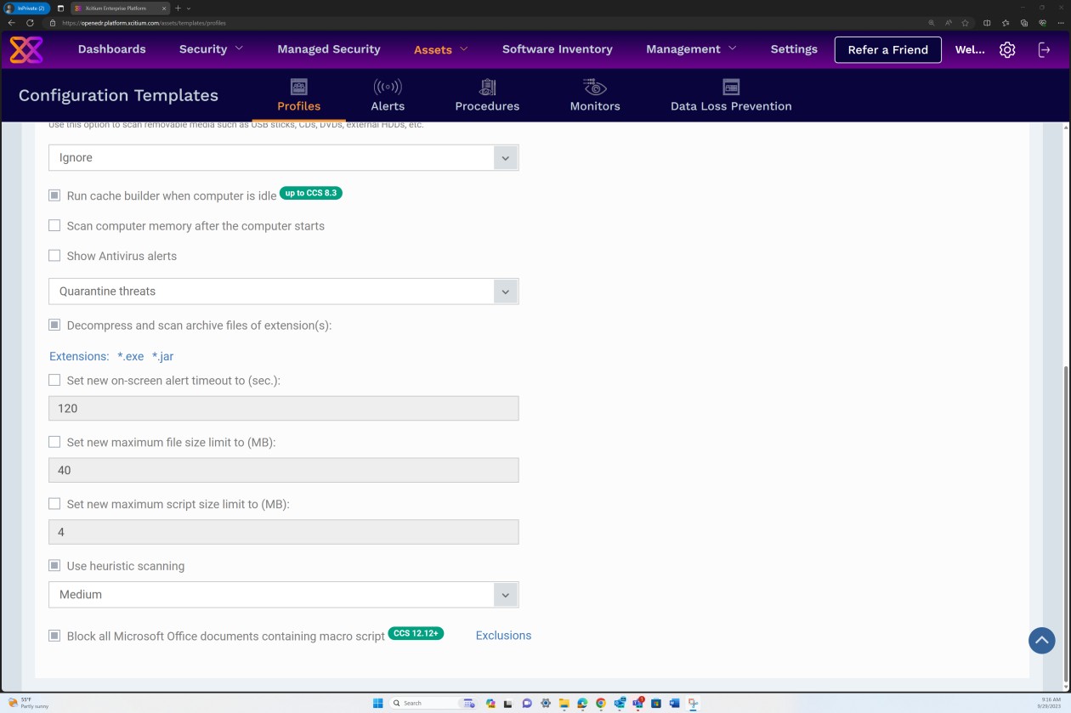This screenshot has width=1071, height=713.
Task: Open the Quarantine threats dropdown
Action: (x=505, y=291)
